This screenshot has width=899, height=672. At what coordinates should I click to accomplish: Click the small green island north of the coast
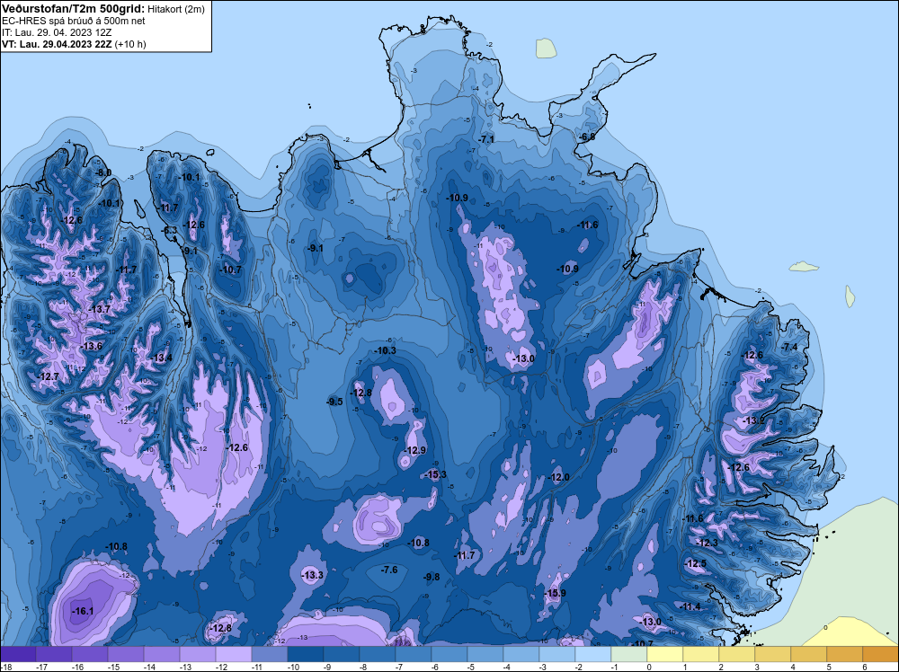[x=547, y=49]
